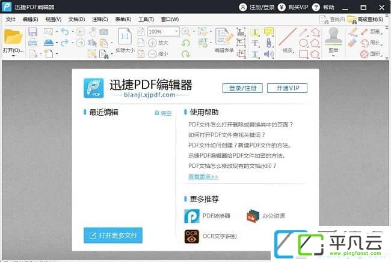
Task: Click the 打开更多文件 button
Action: (113, 235)
